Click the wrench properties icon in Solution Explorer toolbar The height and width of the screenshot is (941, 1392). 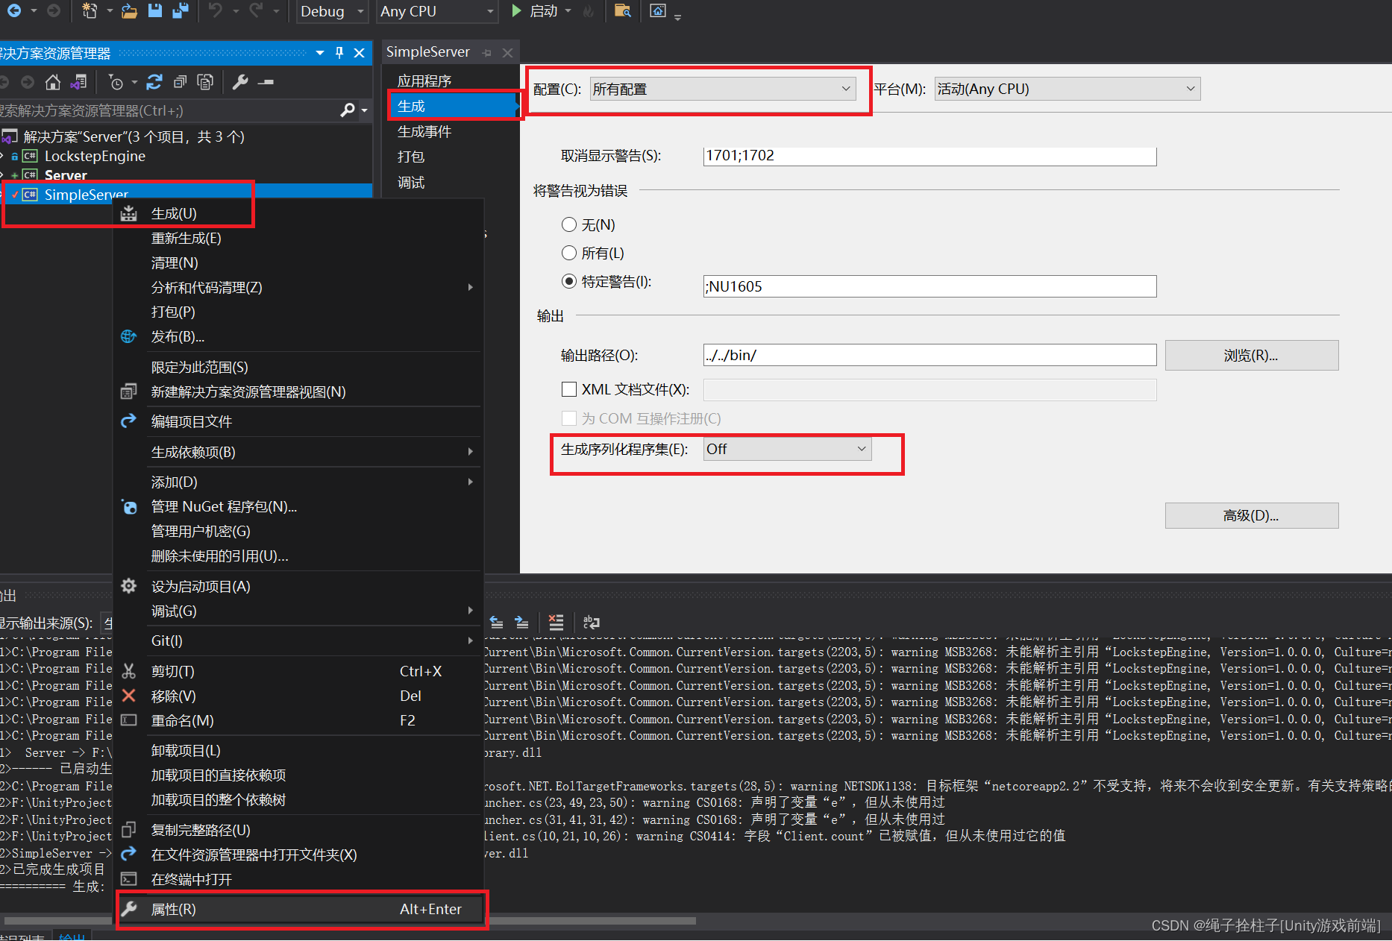tap(240, 82)
